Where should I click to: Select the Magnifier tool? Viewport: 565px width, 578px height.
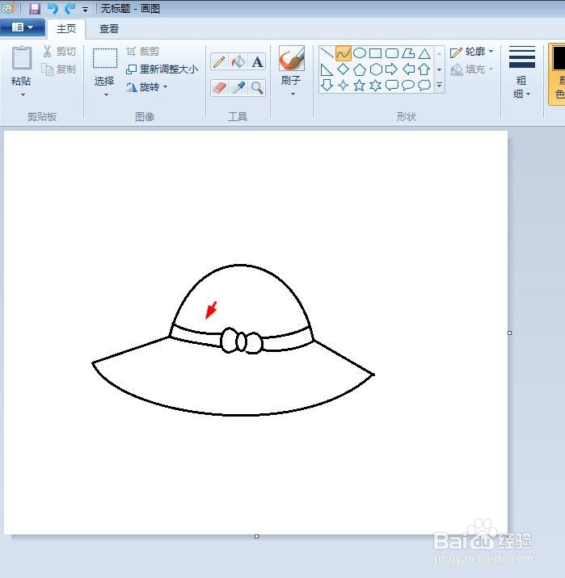click(x=257, y=88)
